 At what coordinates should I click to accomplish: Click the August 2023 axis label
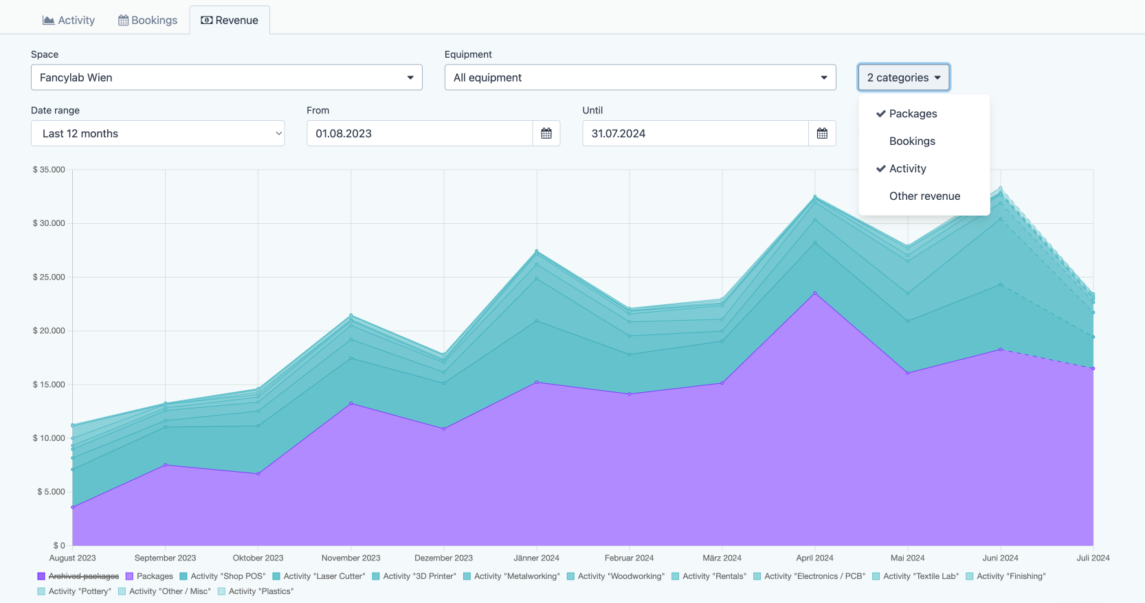point(73,558)
